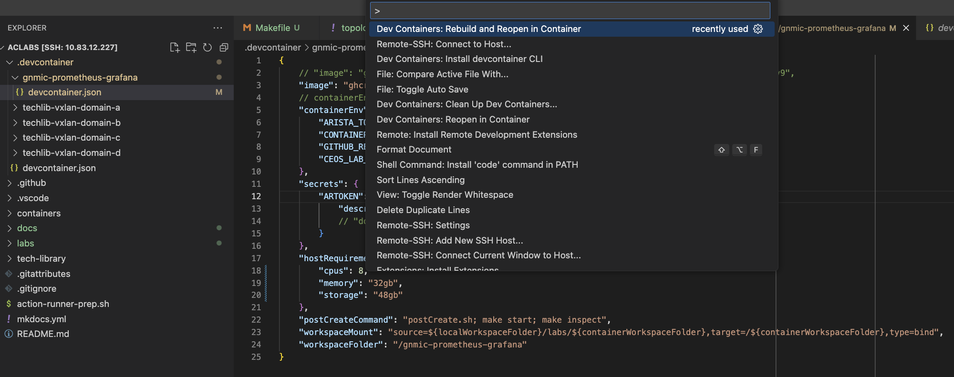This screenshot has width=954, height=377.
Task: Click the "32gb" memory value
Action: click(x=383, y=283)
